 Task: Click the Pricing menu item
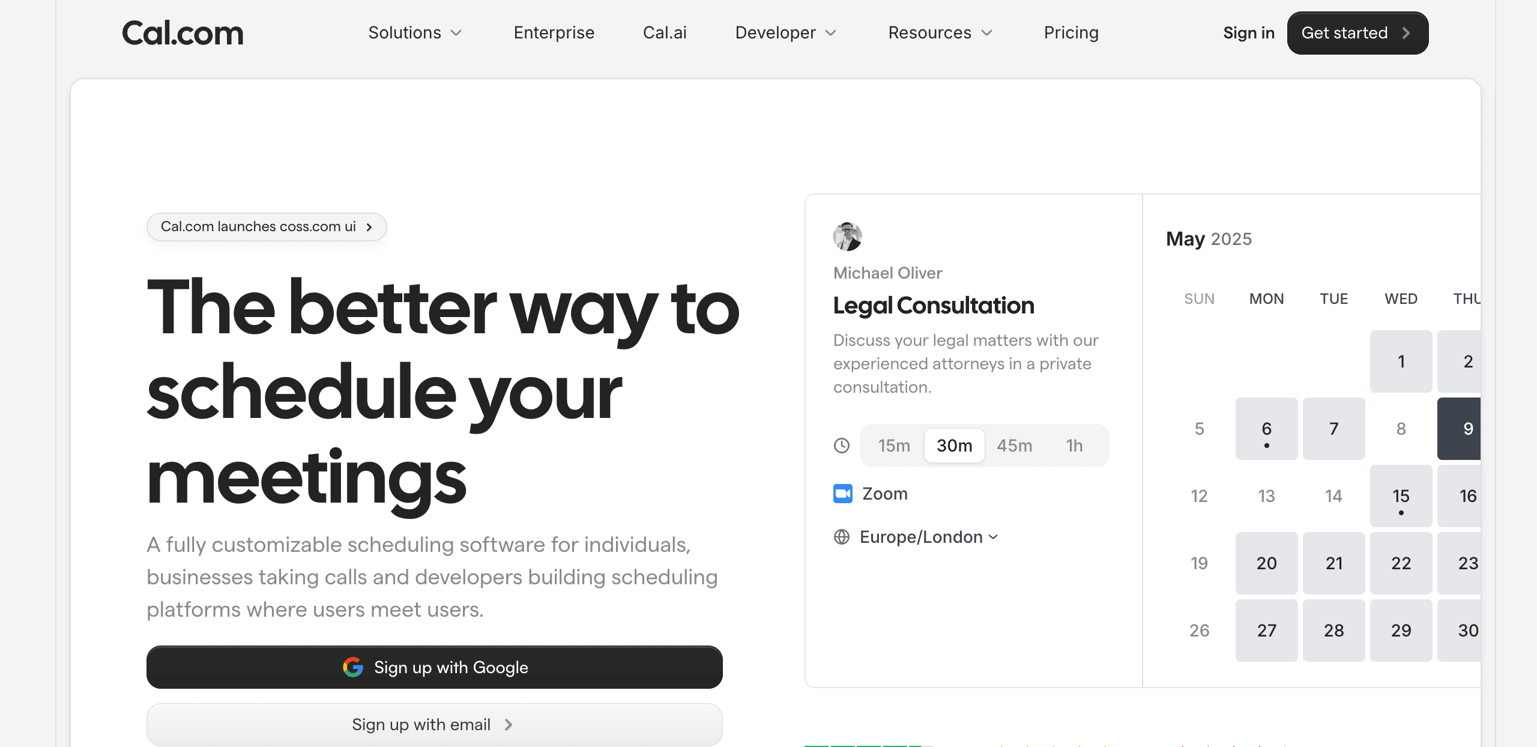coord(1071,33)
